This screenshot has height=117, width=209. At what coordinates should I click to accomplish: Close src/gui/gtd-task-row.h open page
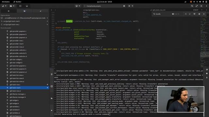coord(47,21)
